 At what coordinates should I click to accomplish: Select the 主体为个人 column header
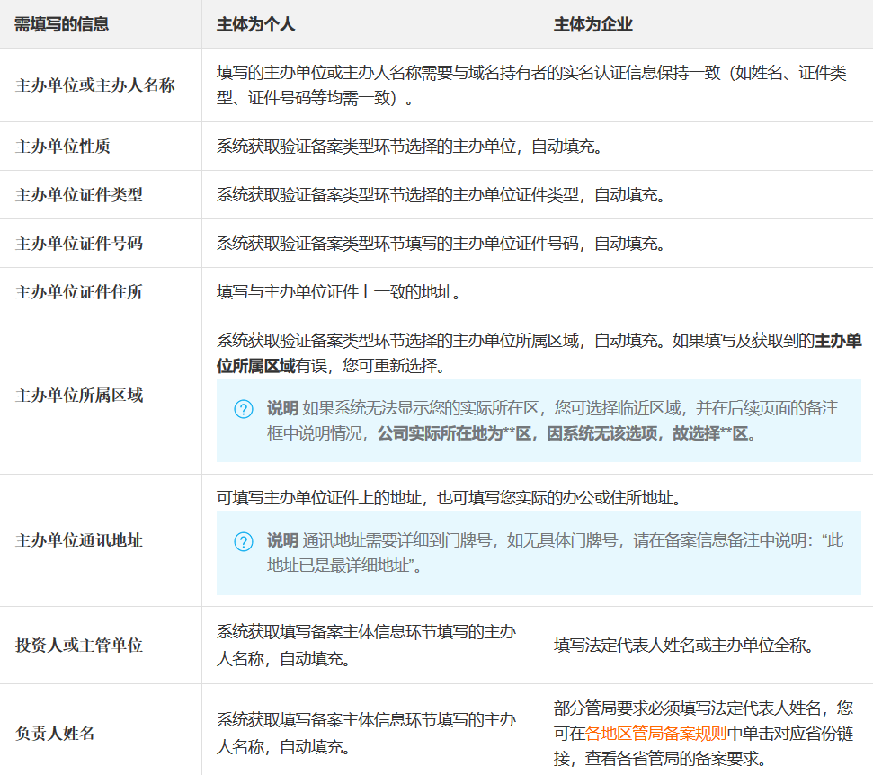256,24
